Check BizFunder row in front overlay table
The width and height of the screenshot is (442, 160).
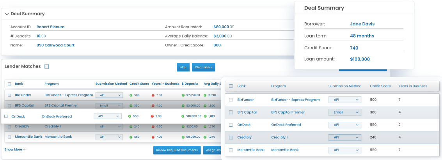click(231, 100)
